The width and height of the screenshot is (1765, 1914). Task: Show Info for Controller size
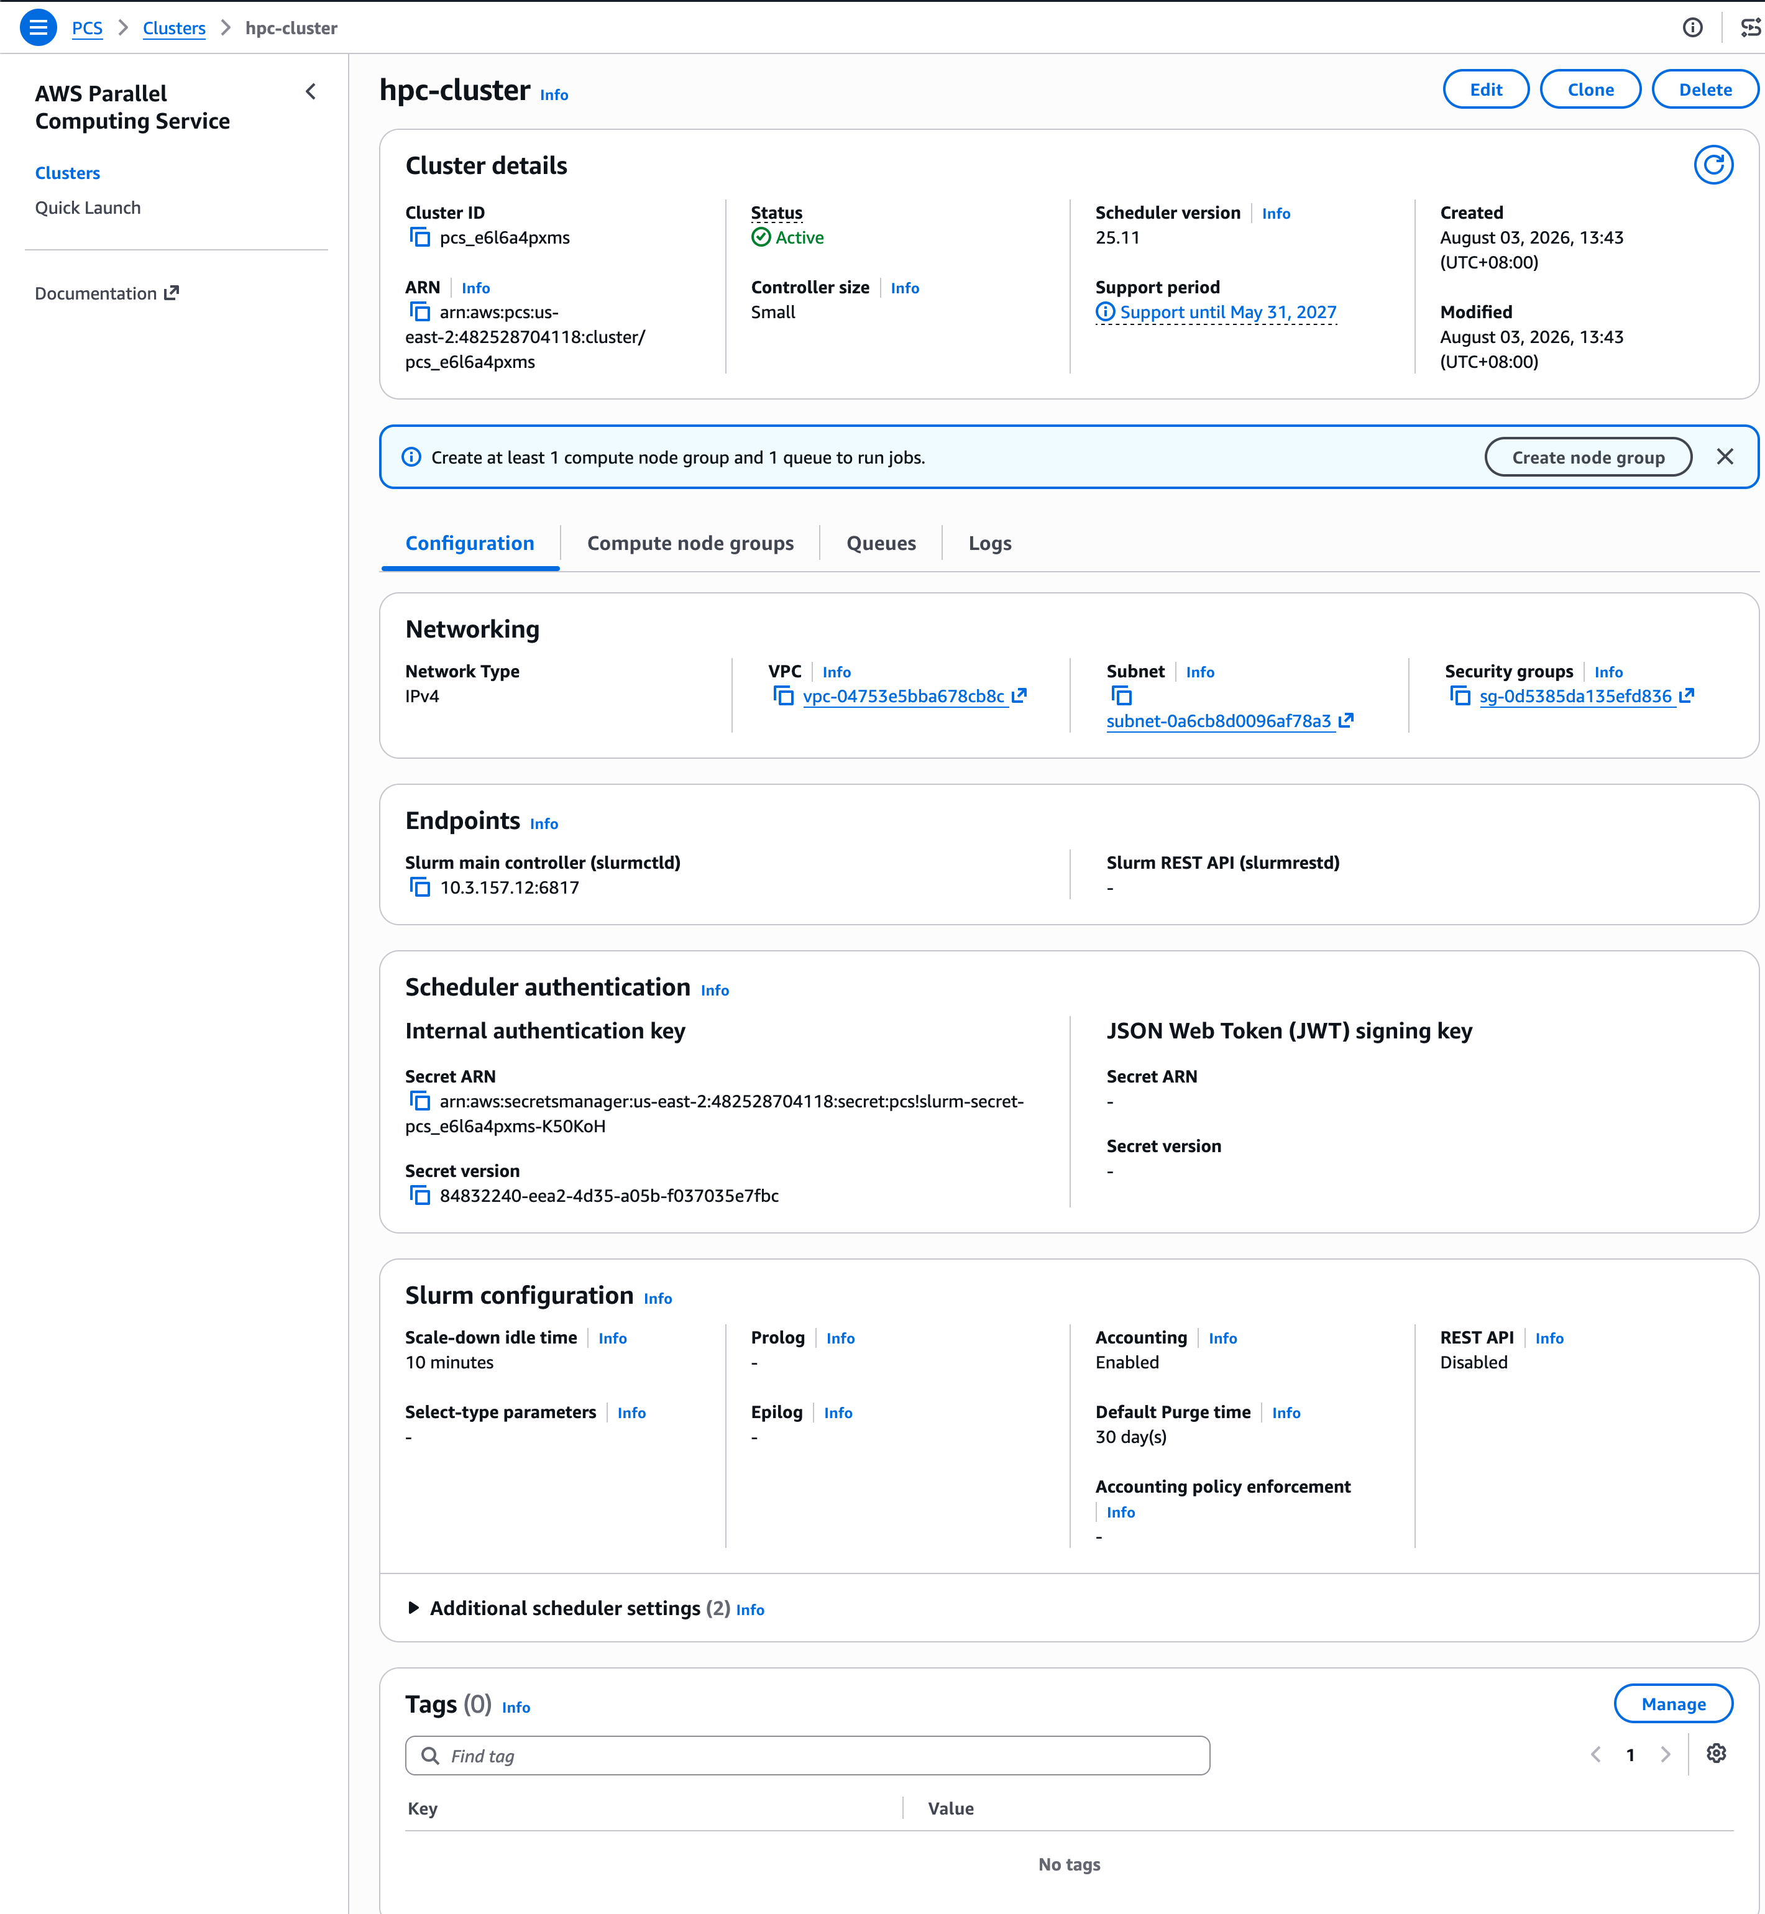pos(904,288)
